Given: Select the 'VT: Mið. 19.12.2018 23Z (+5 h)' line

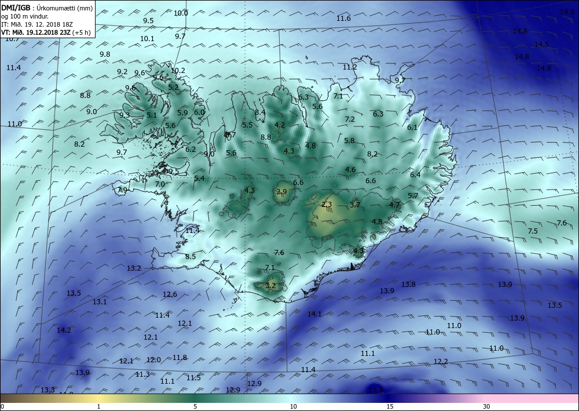Looking at the screenshot, I should [x=46, y=32].
